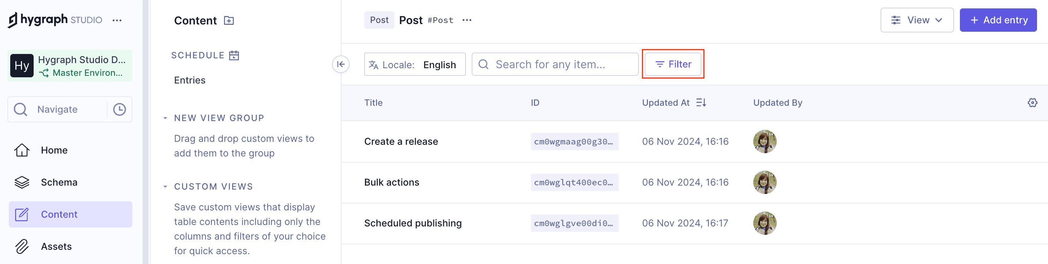Open the recent history clock icon
The image size is (1048, 264).
pos(119,109)
